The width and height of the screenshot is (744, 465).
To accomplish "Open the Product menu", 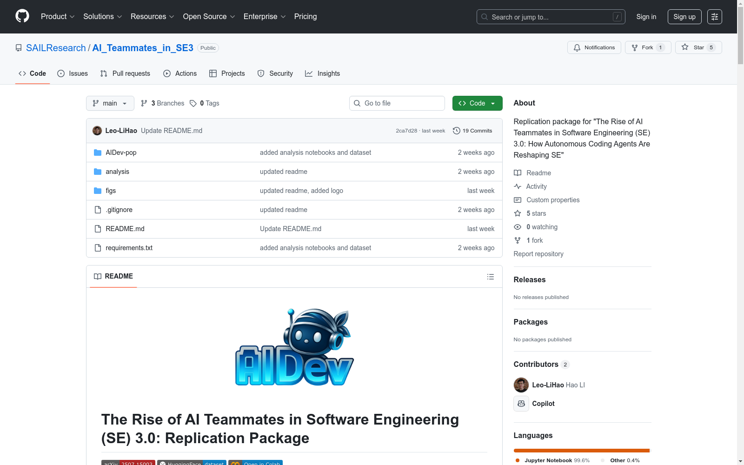I will pyautogui.click(x=58, y=17).
